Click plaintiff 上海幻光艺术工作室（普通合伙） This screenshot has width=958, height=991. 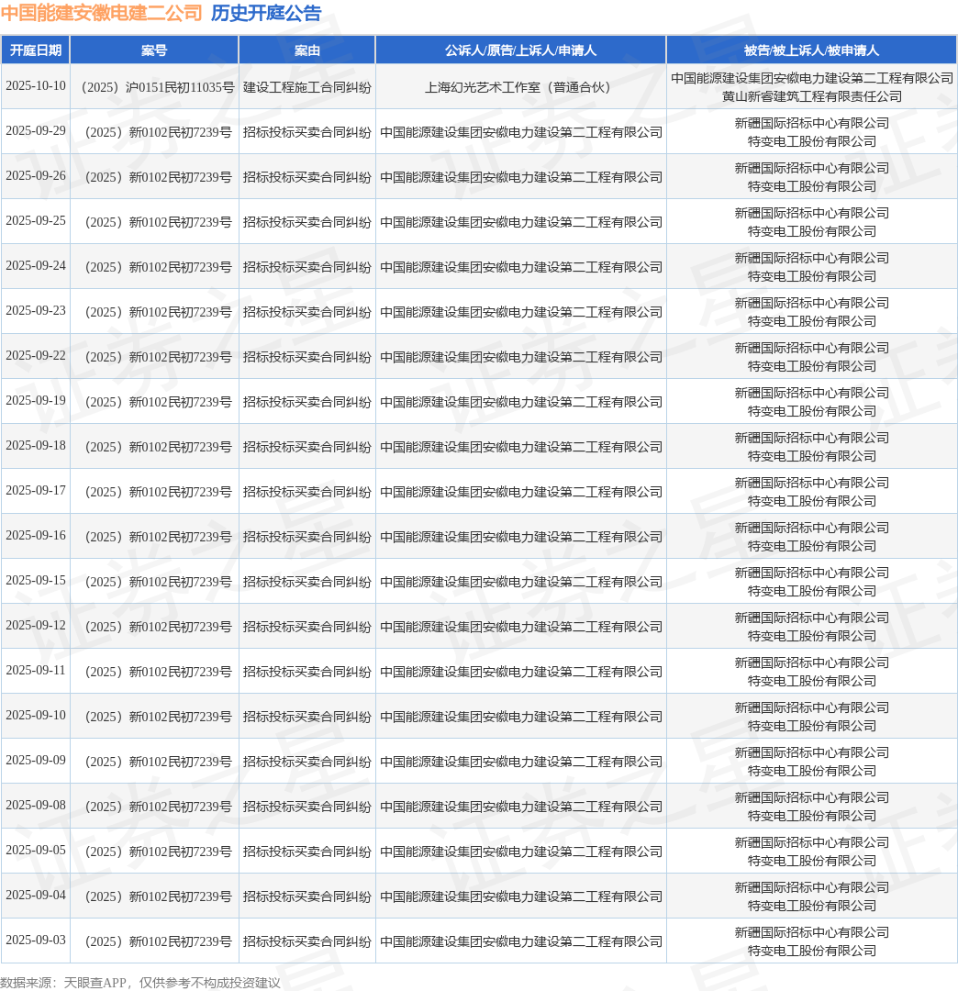click(520, 87)
